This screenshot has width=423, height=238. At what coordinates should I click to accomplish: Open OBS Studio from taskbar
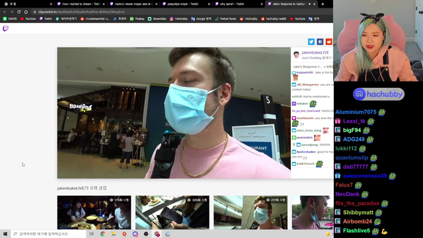[x=146, y=234]
